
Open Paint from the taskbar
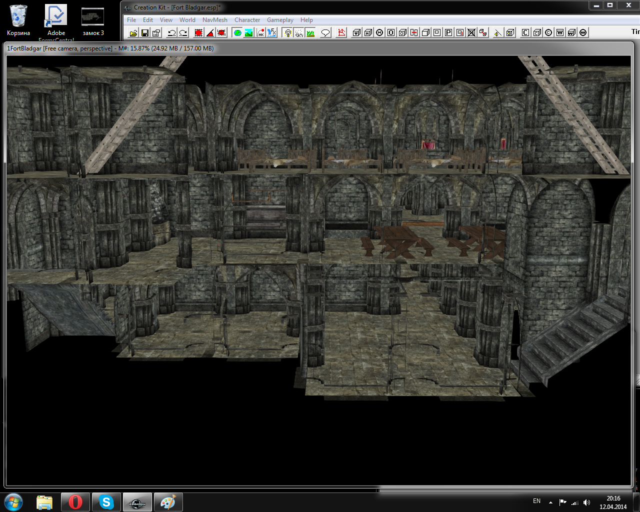point(168,502)
